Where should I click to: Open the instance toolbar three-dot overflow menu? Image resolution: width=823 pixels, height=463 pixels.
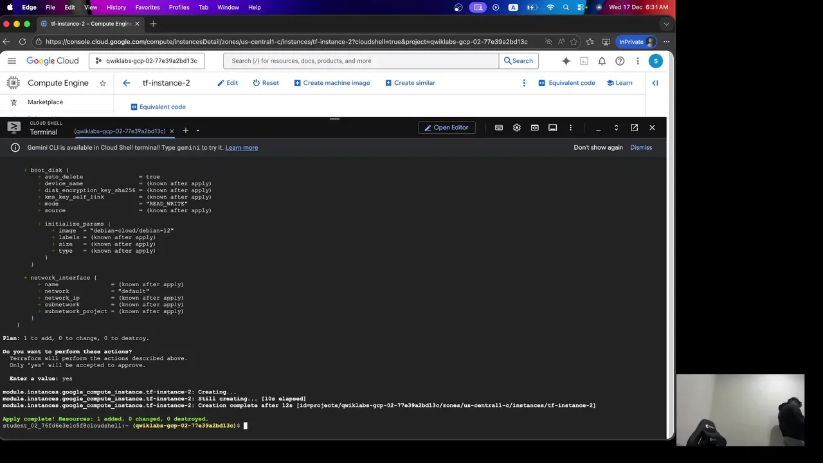point(524,83)
